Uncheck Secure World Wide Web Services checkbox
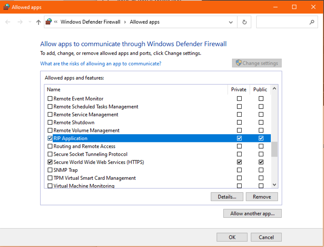 point(50,162)
